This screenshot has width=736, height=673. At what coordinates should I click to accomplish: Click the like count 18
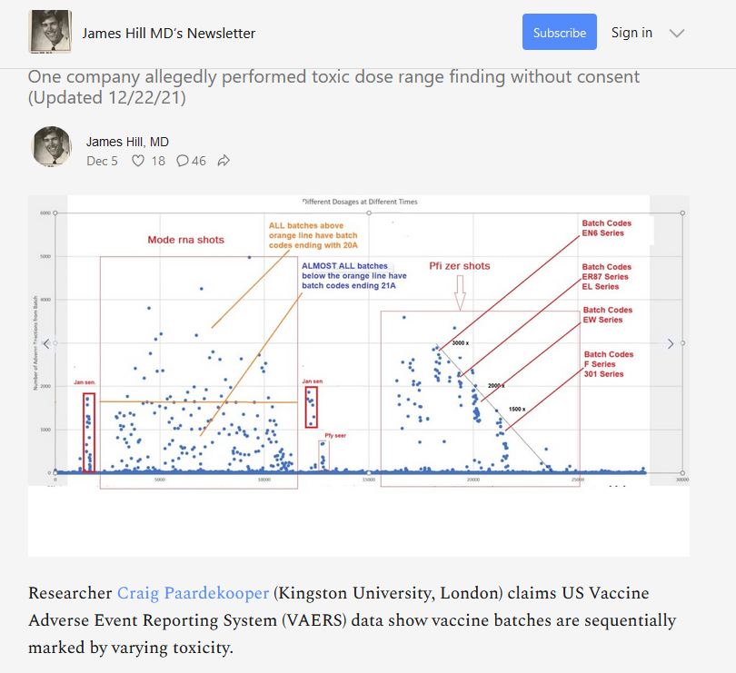tap(158, 161)
